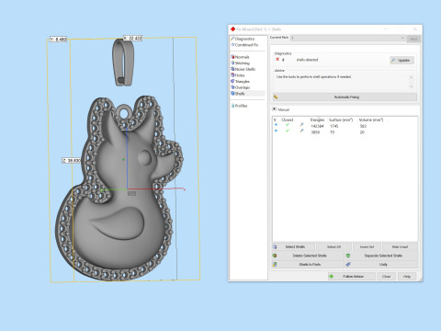Select the Triangles fix step

(243, 81)
